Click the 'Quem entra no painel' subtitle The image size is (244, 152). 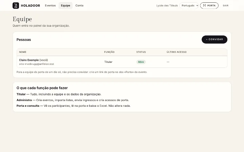(41, 26)
